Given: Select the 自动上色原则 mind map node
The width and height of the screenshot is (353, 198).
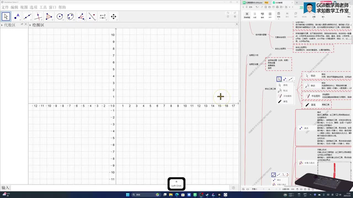Looking at the screenshot, I should click(x=280, y=49).
